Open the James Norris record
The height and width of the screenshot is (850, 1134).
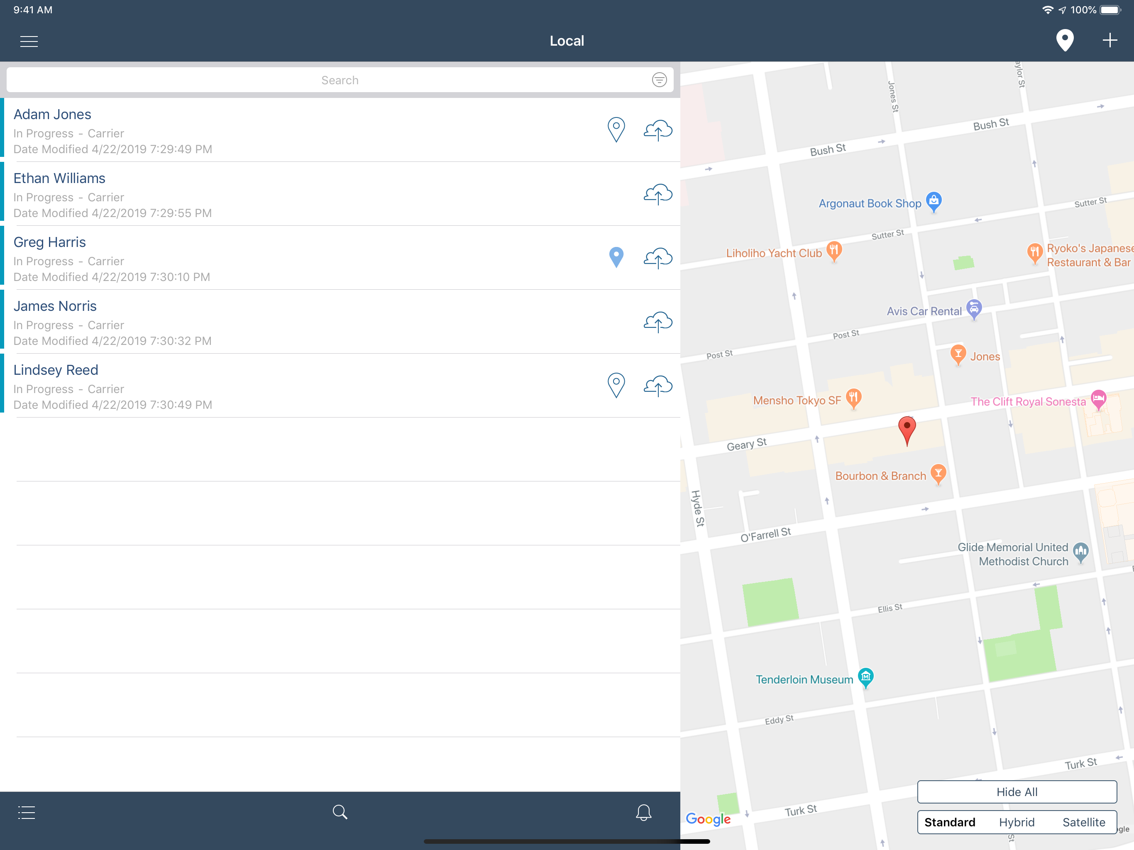[340, 322]
